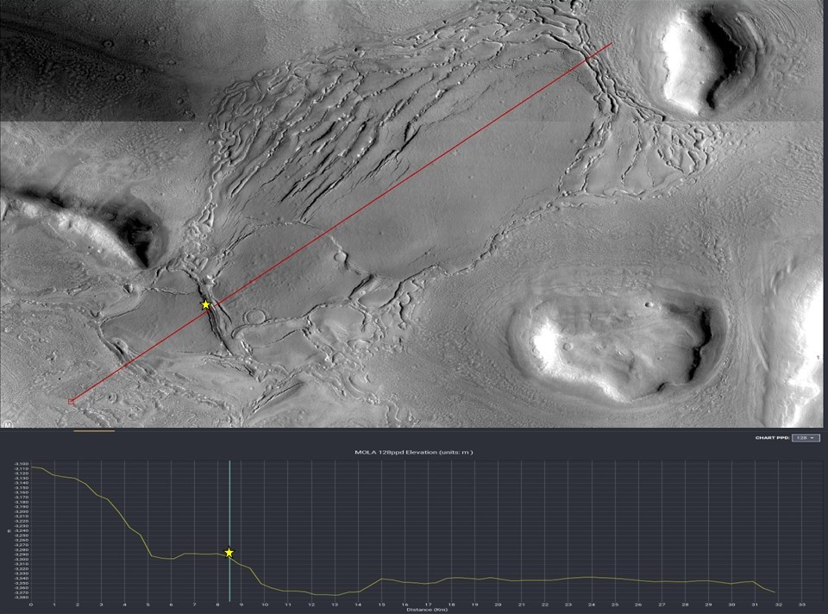Viewport: 828px width, 614px height.
Task: Click the -3,100 label on the elevation axis
Action: coord(21,464)
